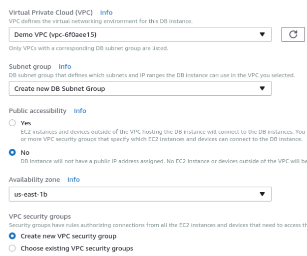Viewport: 307px width, 256px height.
Task: Open the us-east-1b availability zone dropdown
Action: point(135,194)
